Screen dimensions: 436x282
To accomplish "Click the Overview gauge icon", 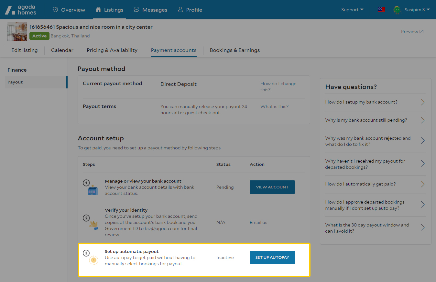I will pyautogui.click(x=55, y=10).
